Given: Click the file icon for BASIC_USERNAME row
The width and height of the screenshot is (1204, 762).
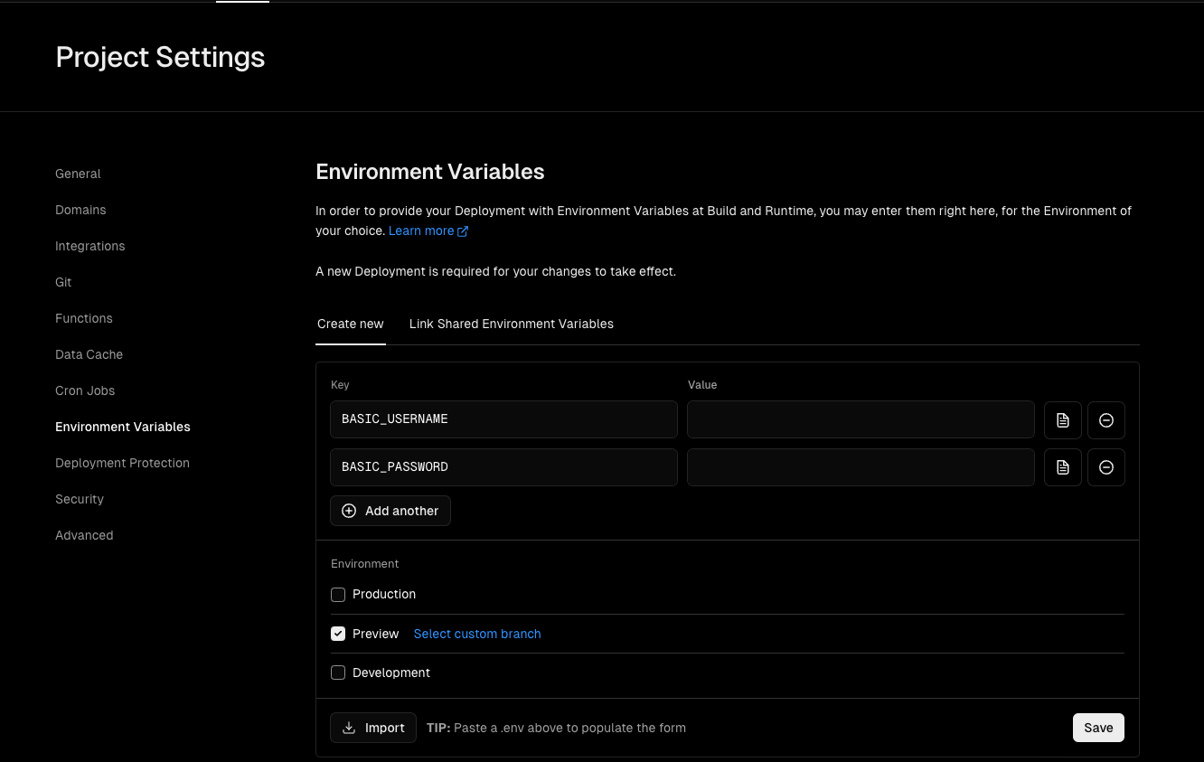Looking at the screenshot, I should [1063, 420].
